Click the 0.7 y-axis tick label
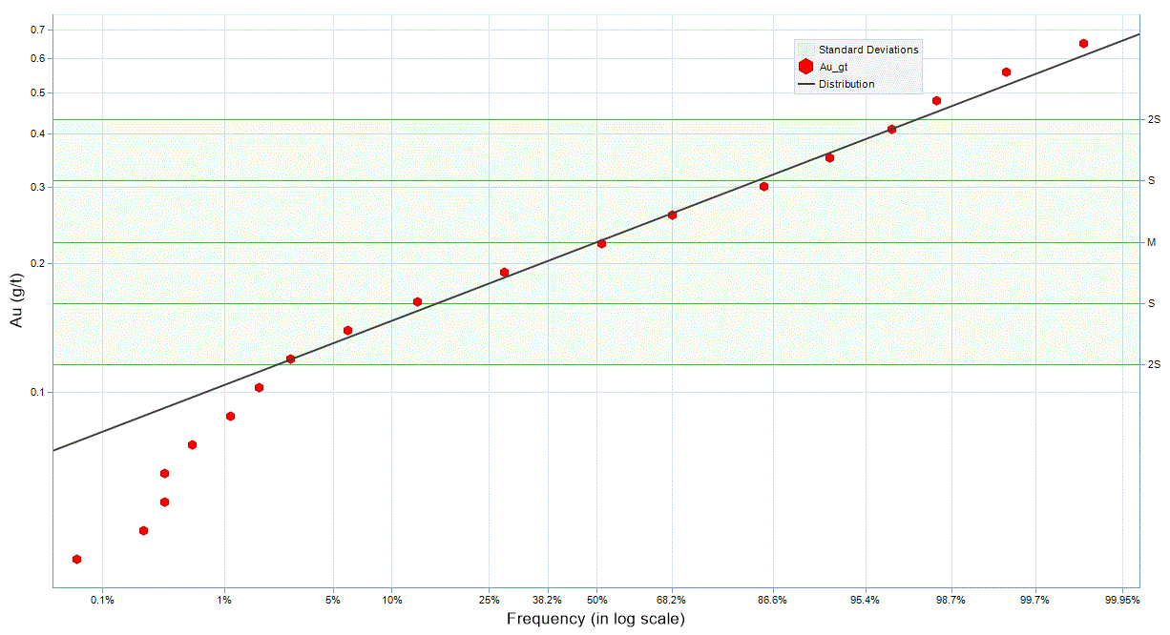This screenshot has width=1170, height=635. click(x=38, y=30)
